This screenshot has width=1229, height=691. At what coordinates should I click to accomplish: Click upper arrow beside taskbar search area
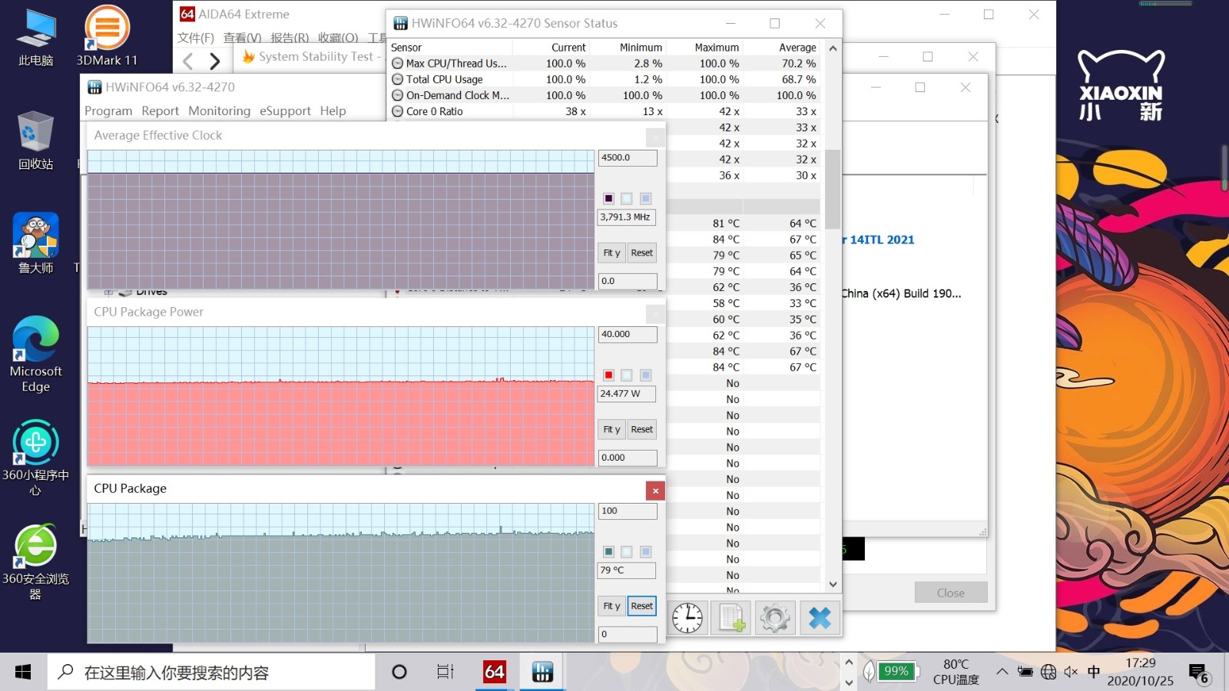pos(849,663)
